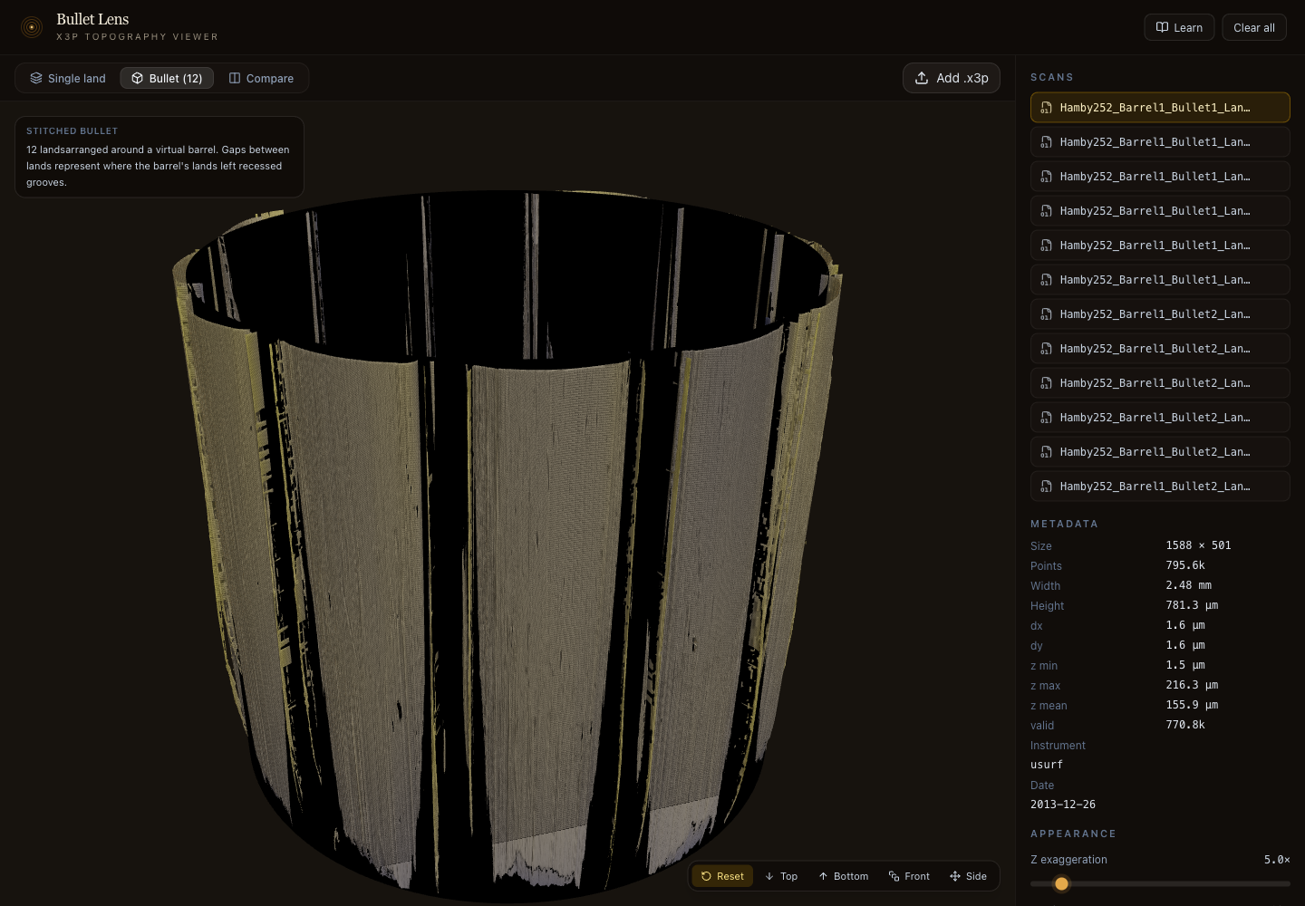
Task: Switch to the Compare tab
Action: (x=261, y=79)
